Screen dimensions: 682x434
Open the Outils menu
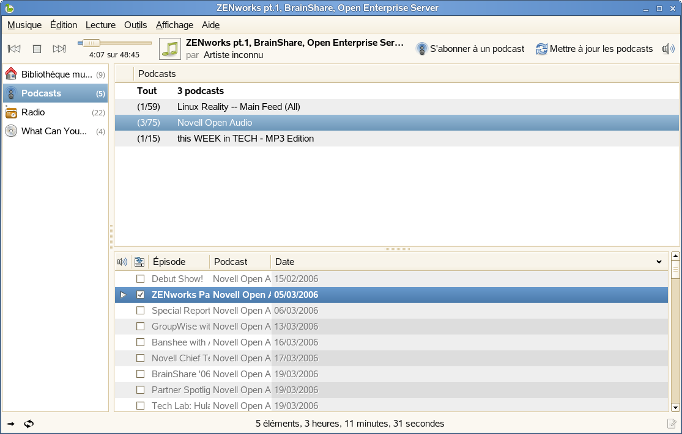tap(135, 25)
